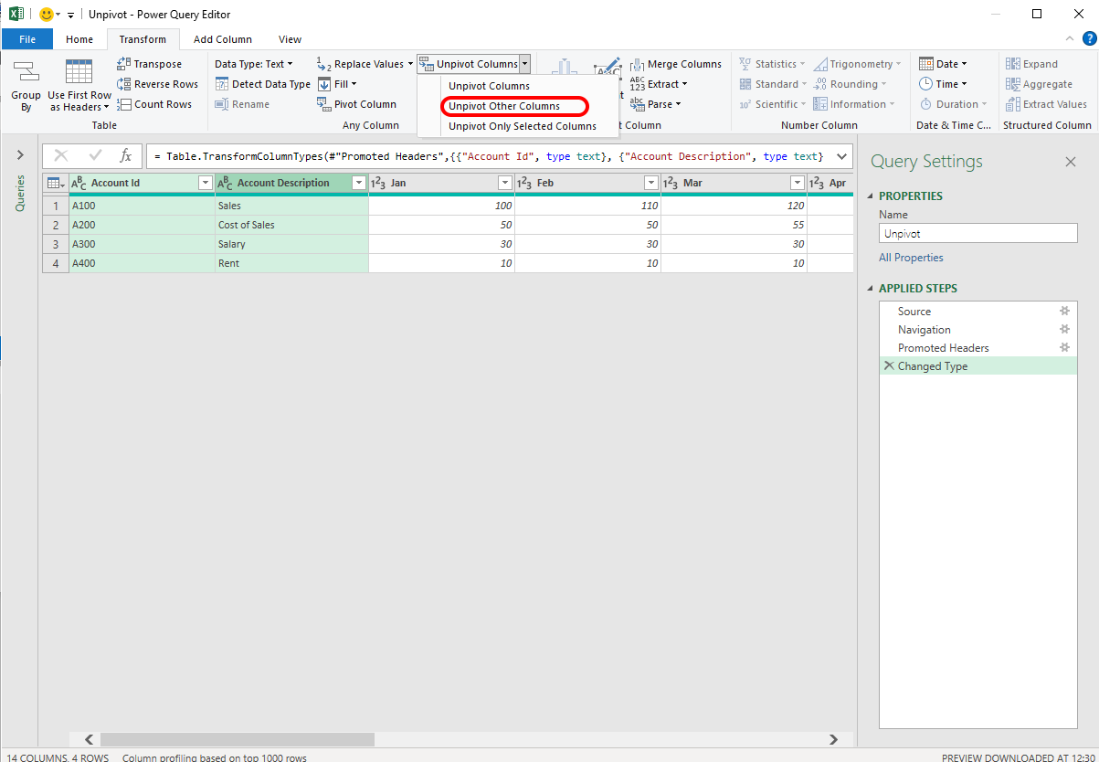Expand the Queries pane arrow

click(20, 155)
